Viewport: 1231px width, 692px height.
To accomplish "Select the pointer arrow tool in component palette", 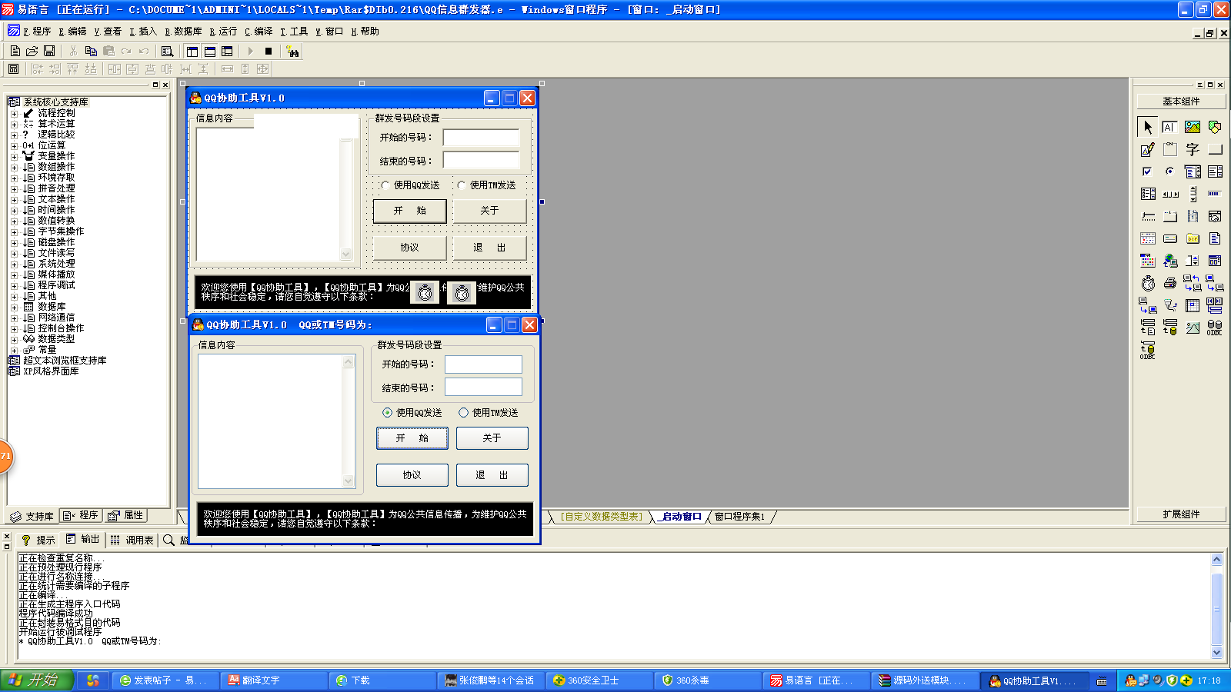I will click(x=1148, y=127).
